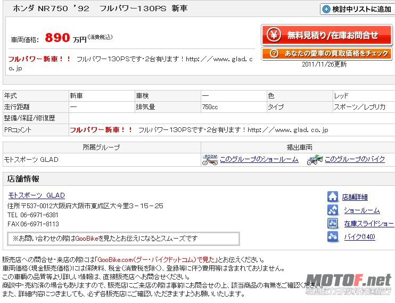
Task: Click the yen icon on the estimate button
Action: click(274, 35)
